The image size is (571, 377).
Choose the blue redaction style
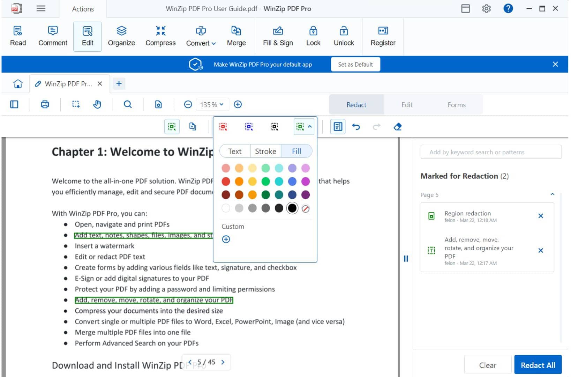point(249,127)
